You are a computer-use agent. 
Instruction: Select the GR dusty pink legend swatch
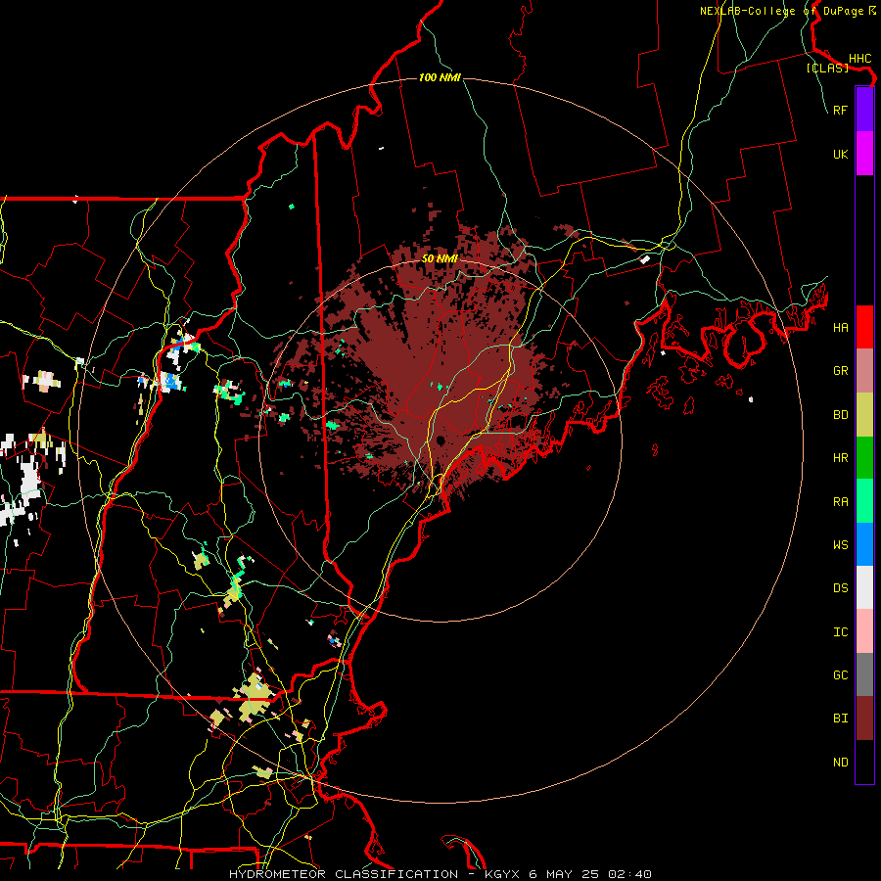(x=864, y=370)
